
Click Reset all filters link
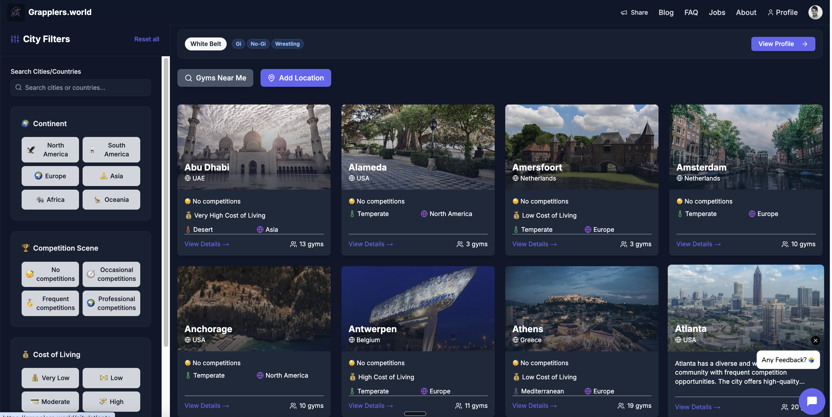click(x=147, y=39)
